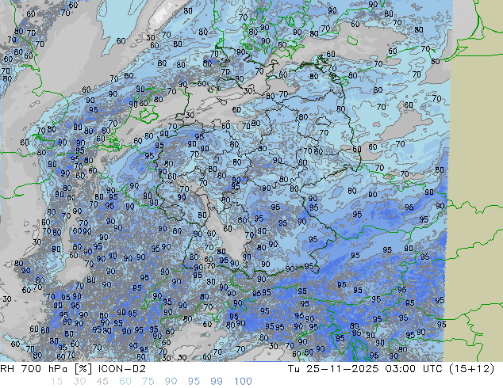Viewport: 503px width, 388px height.
Task: Click the '03:00 UTC' time text
Action: 415,369
